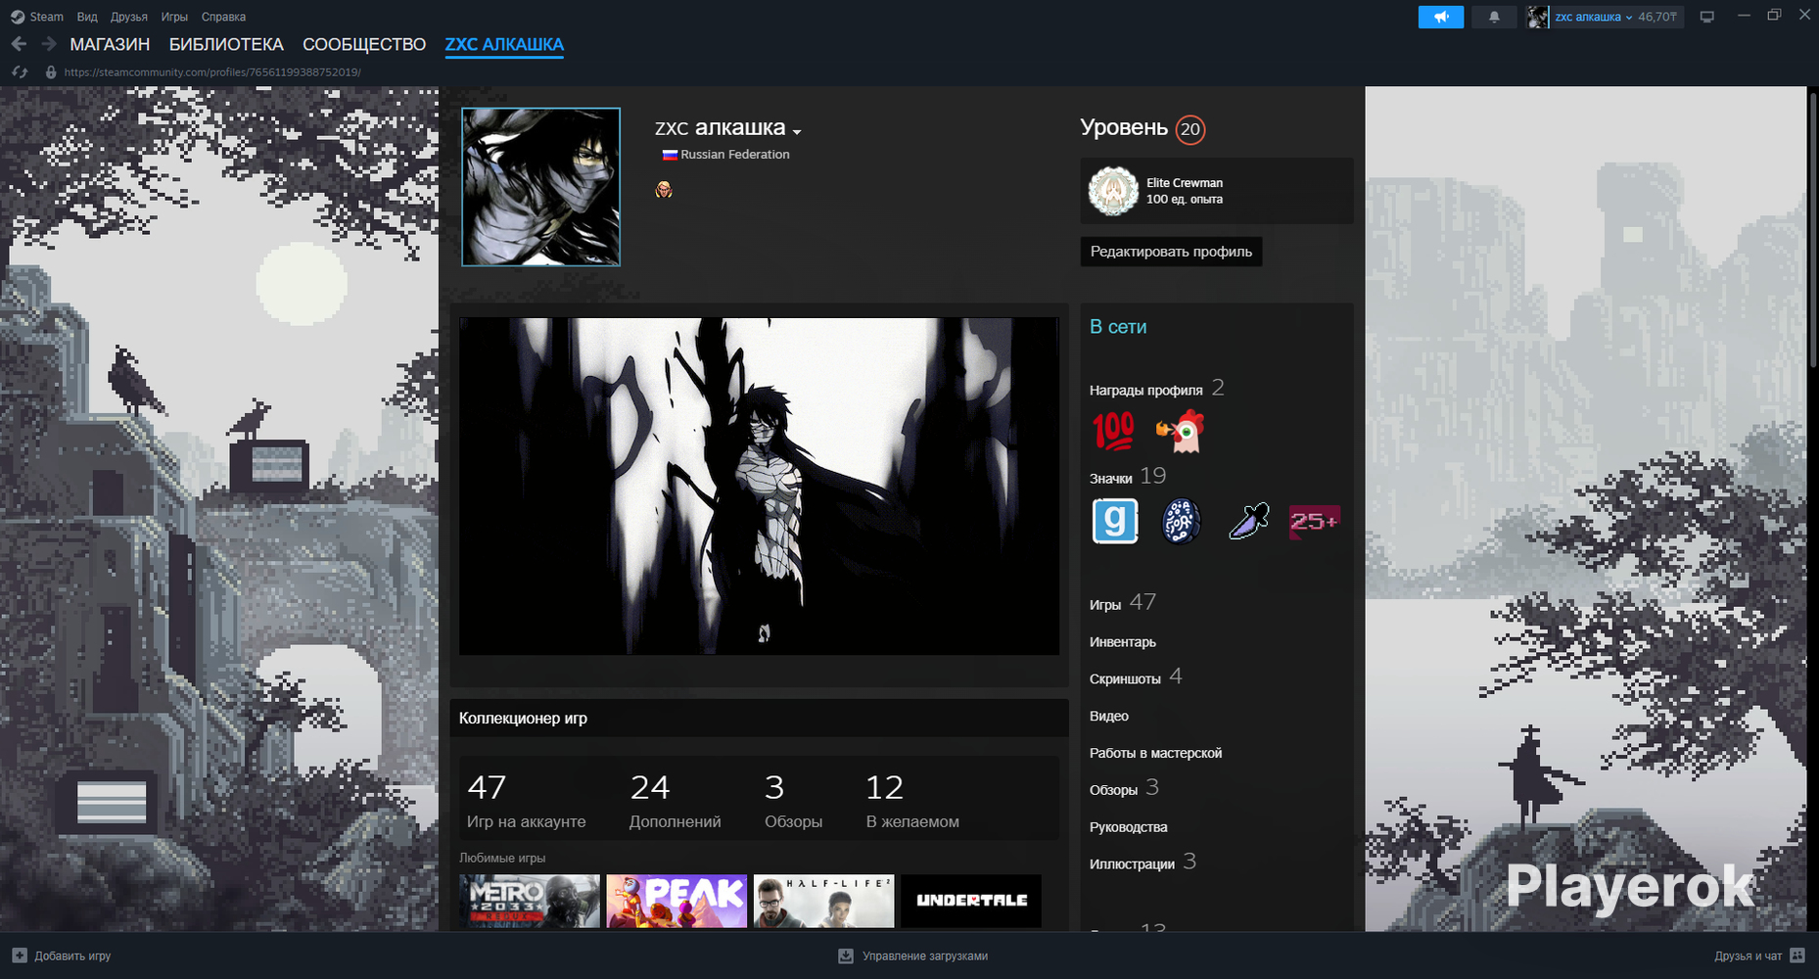
Task: Open the Скриншоты link
Action: pos(1136,677)
